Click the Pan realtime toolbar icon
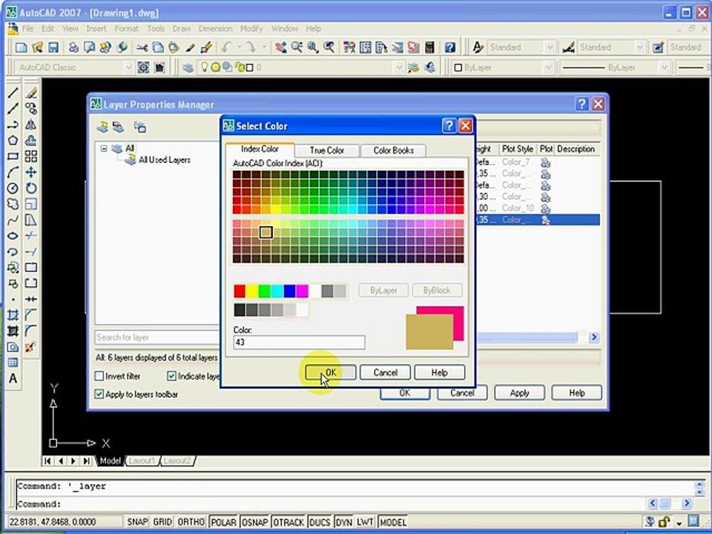This screenshot has height=534, width=712. point(281,47)
